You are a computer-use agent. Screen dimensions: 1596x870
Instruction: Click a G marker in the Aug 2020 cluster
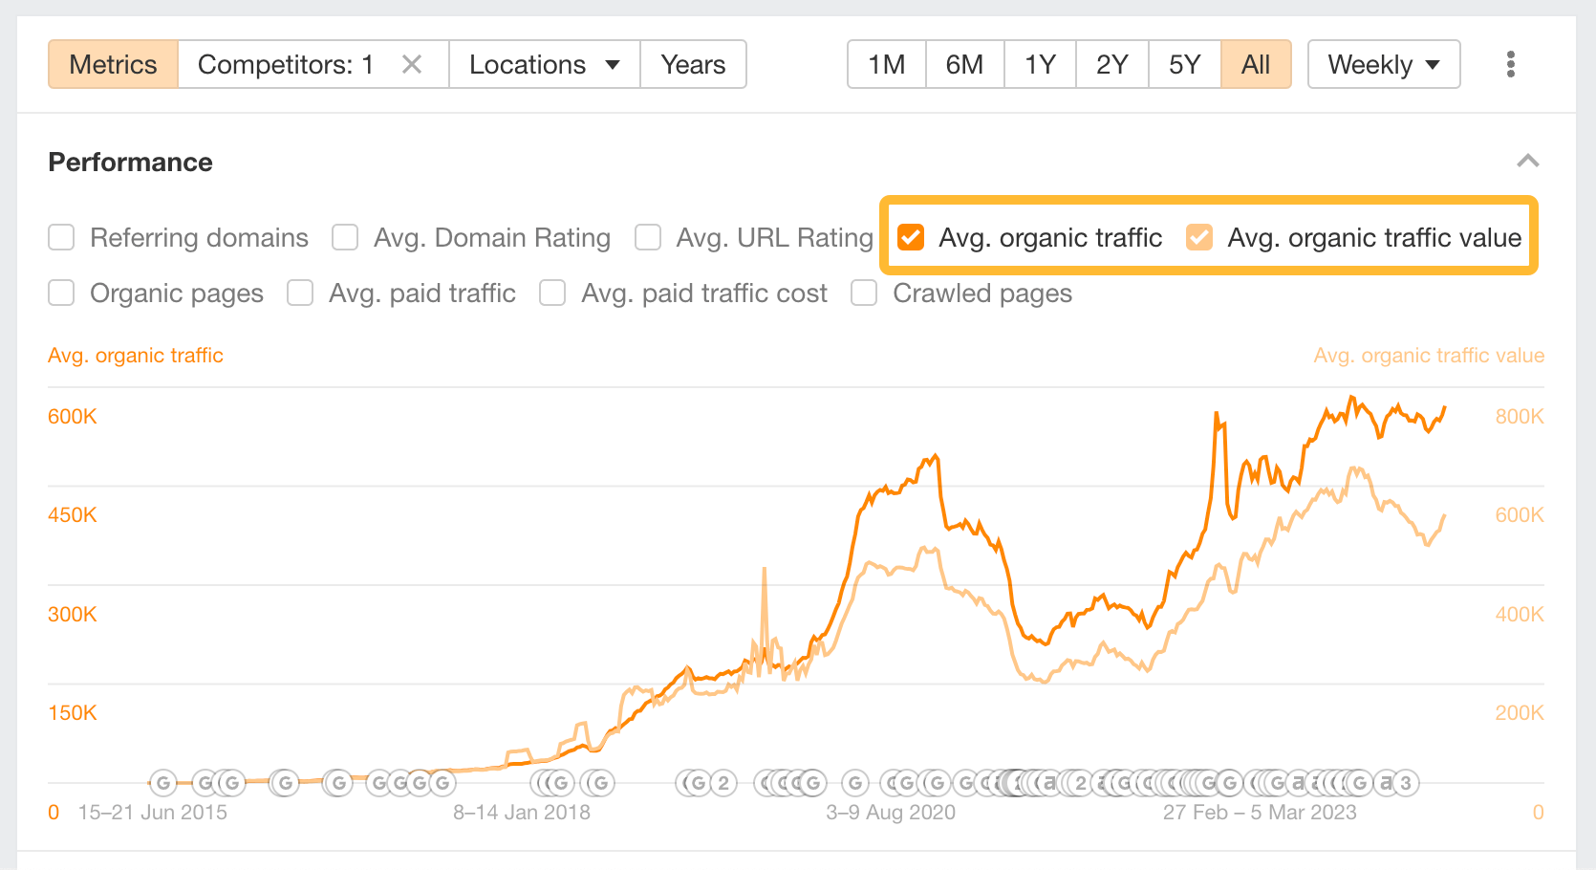pyautogui.click(x=855, y=782)
